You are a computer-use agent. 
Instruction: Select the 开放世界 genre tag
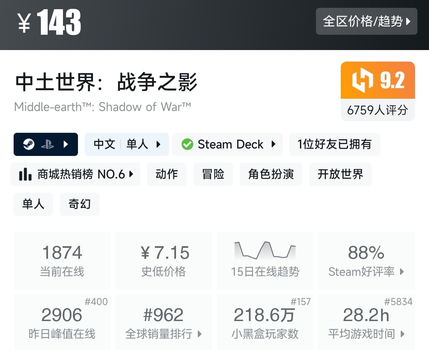[x=340, y=174]
